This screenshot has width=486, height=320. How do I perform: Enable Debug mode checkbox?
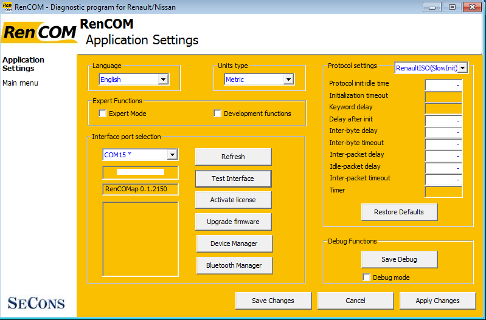click(366, 277)
